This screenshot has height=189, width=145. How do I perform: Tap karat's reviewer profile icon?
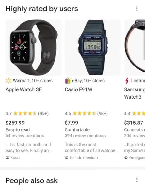7,157
